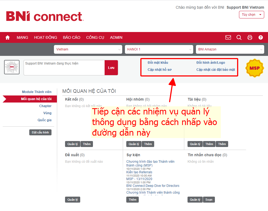
Task: Click Thêm under Hội nhóm
Action: point(148,144)
